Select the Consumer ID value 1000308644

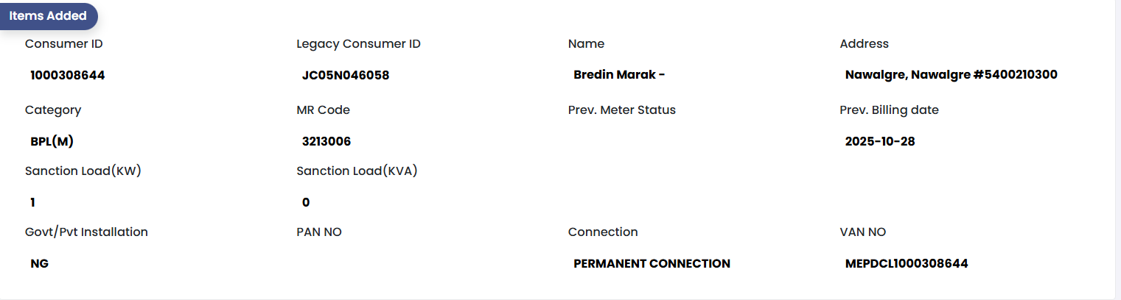pyautogui.click(x=67, y=75)
